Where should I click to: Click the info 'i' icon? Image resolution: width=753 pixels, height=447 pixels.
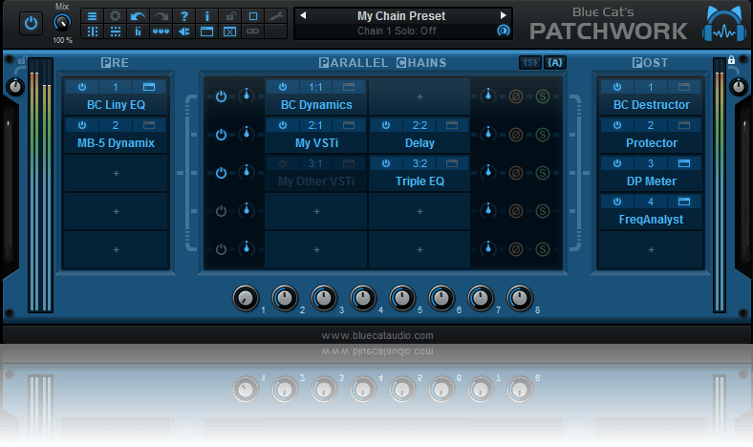(207, 16)
